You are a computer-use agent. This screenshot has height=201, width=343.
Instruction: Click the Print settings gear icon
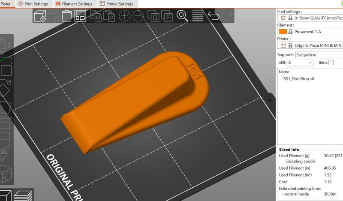(283, 18)
